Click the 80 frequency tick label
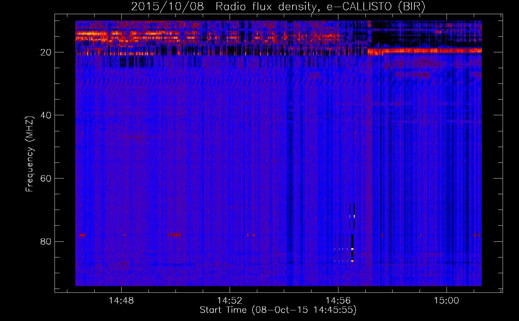The image size is (519, 321). coord(46,241)
